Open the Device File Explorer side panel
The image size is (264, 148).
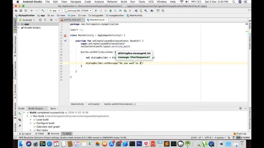pyautogui.click(x=250, y=118)
